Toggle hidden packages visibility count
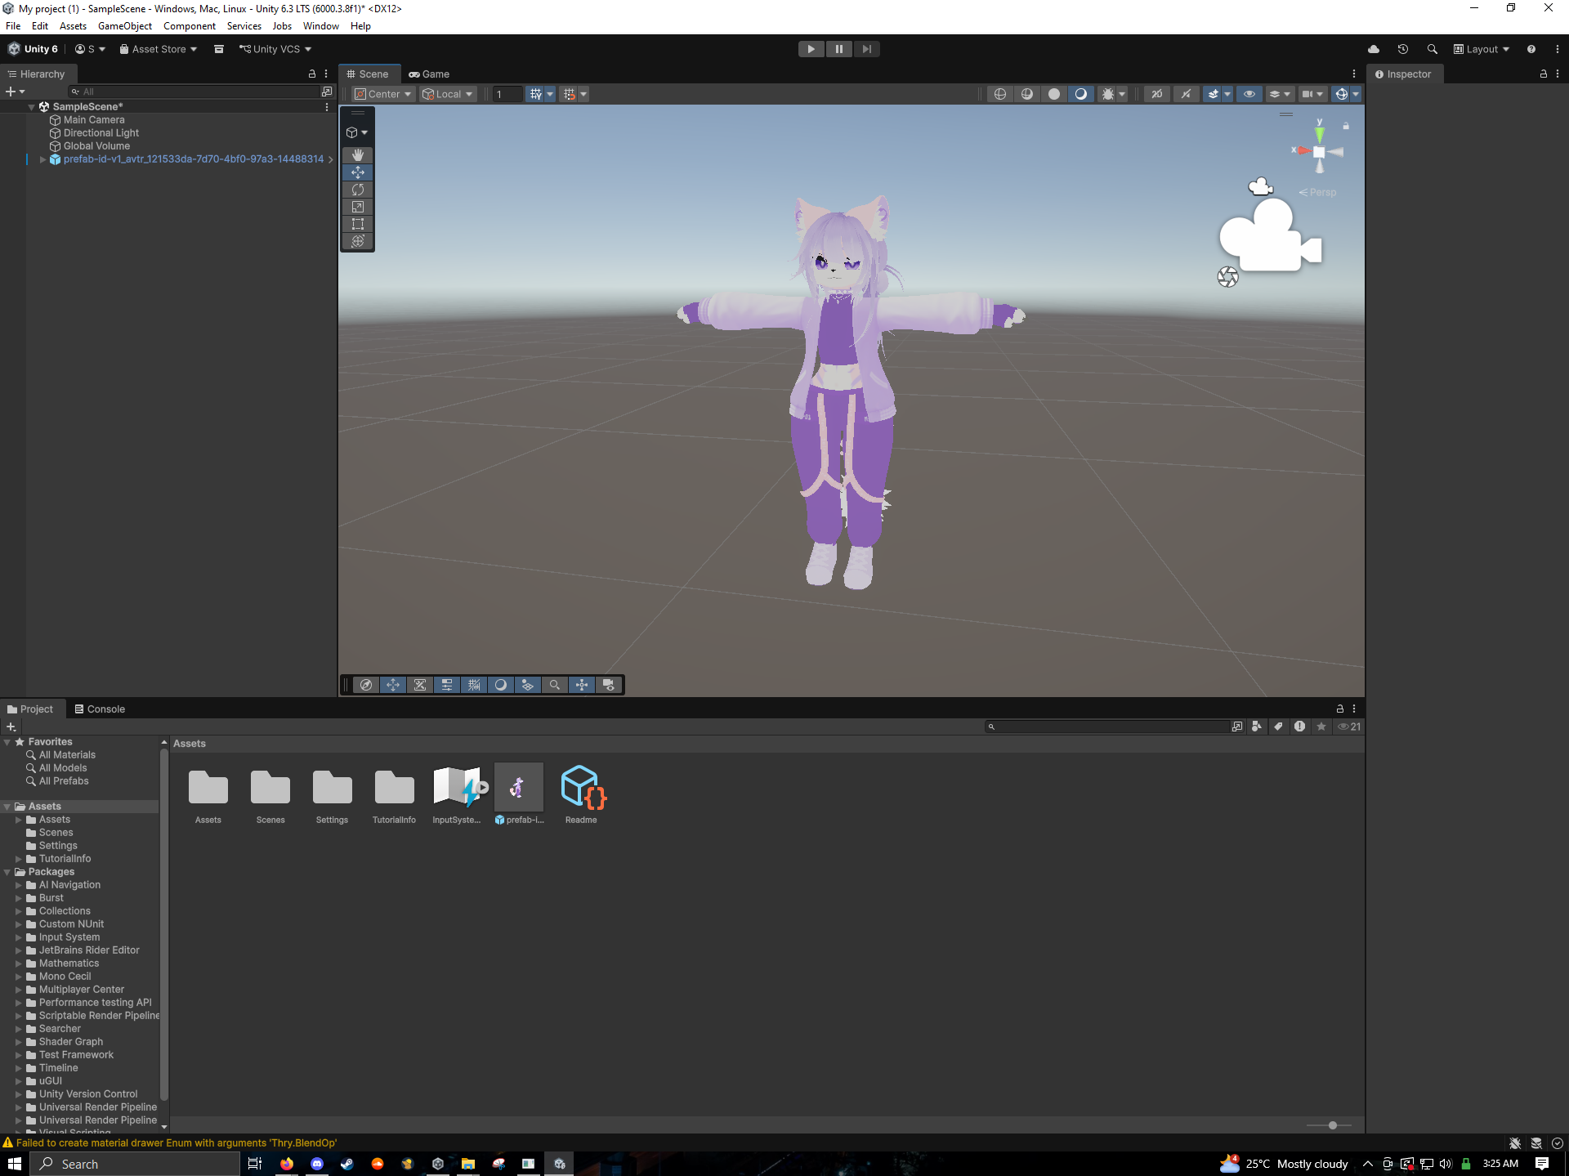Screen dimensions: 1569x1176 tap(1348, 727)
